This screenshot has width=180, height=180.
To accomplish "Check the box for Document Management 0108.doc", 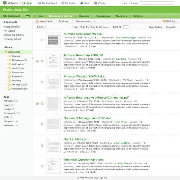I will pos(42,124).
